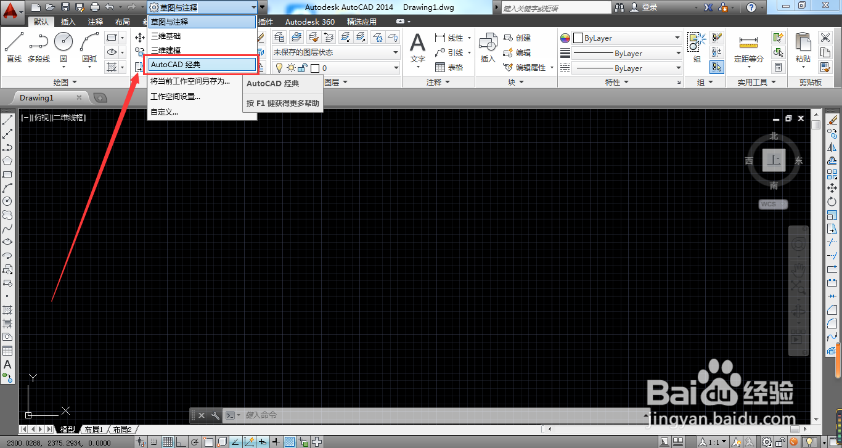Toggle grid display in status bar

167,442
